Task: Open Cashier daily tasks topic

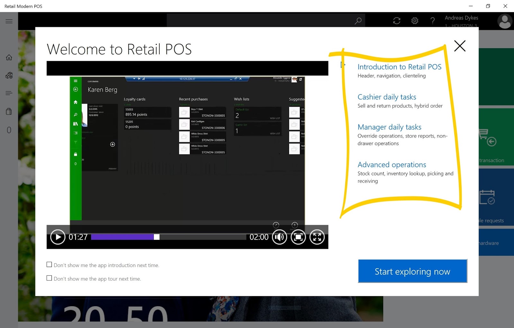Action: pyautogui.click(x=387, y=97)
